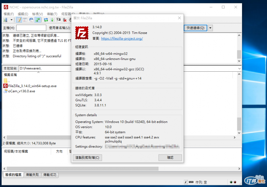Open the 編輯(E) menu
This screenshot has width=267, height=187.
(23, 14)
